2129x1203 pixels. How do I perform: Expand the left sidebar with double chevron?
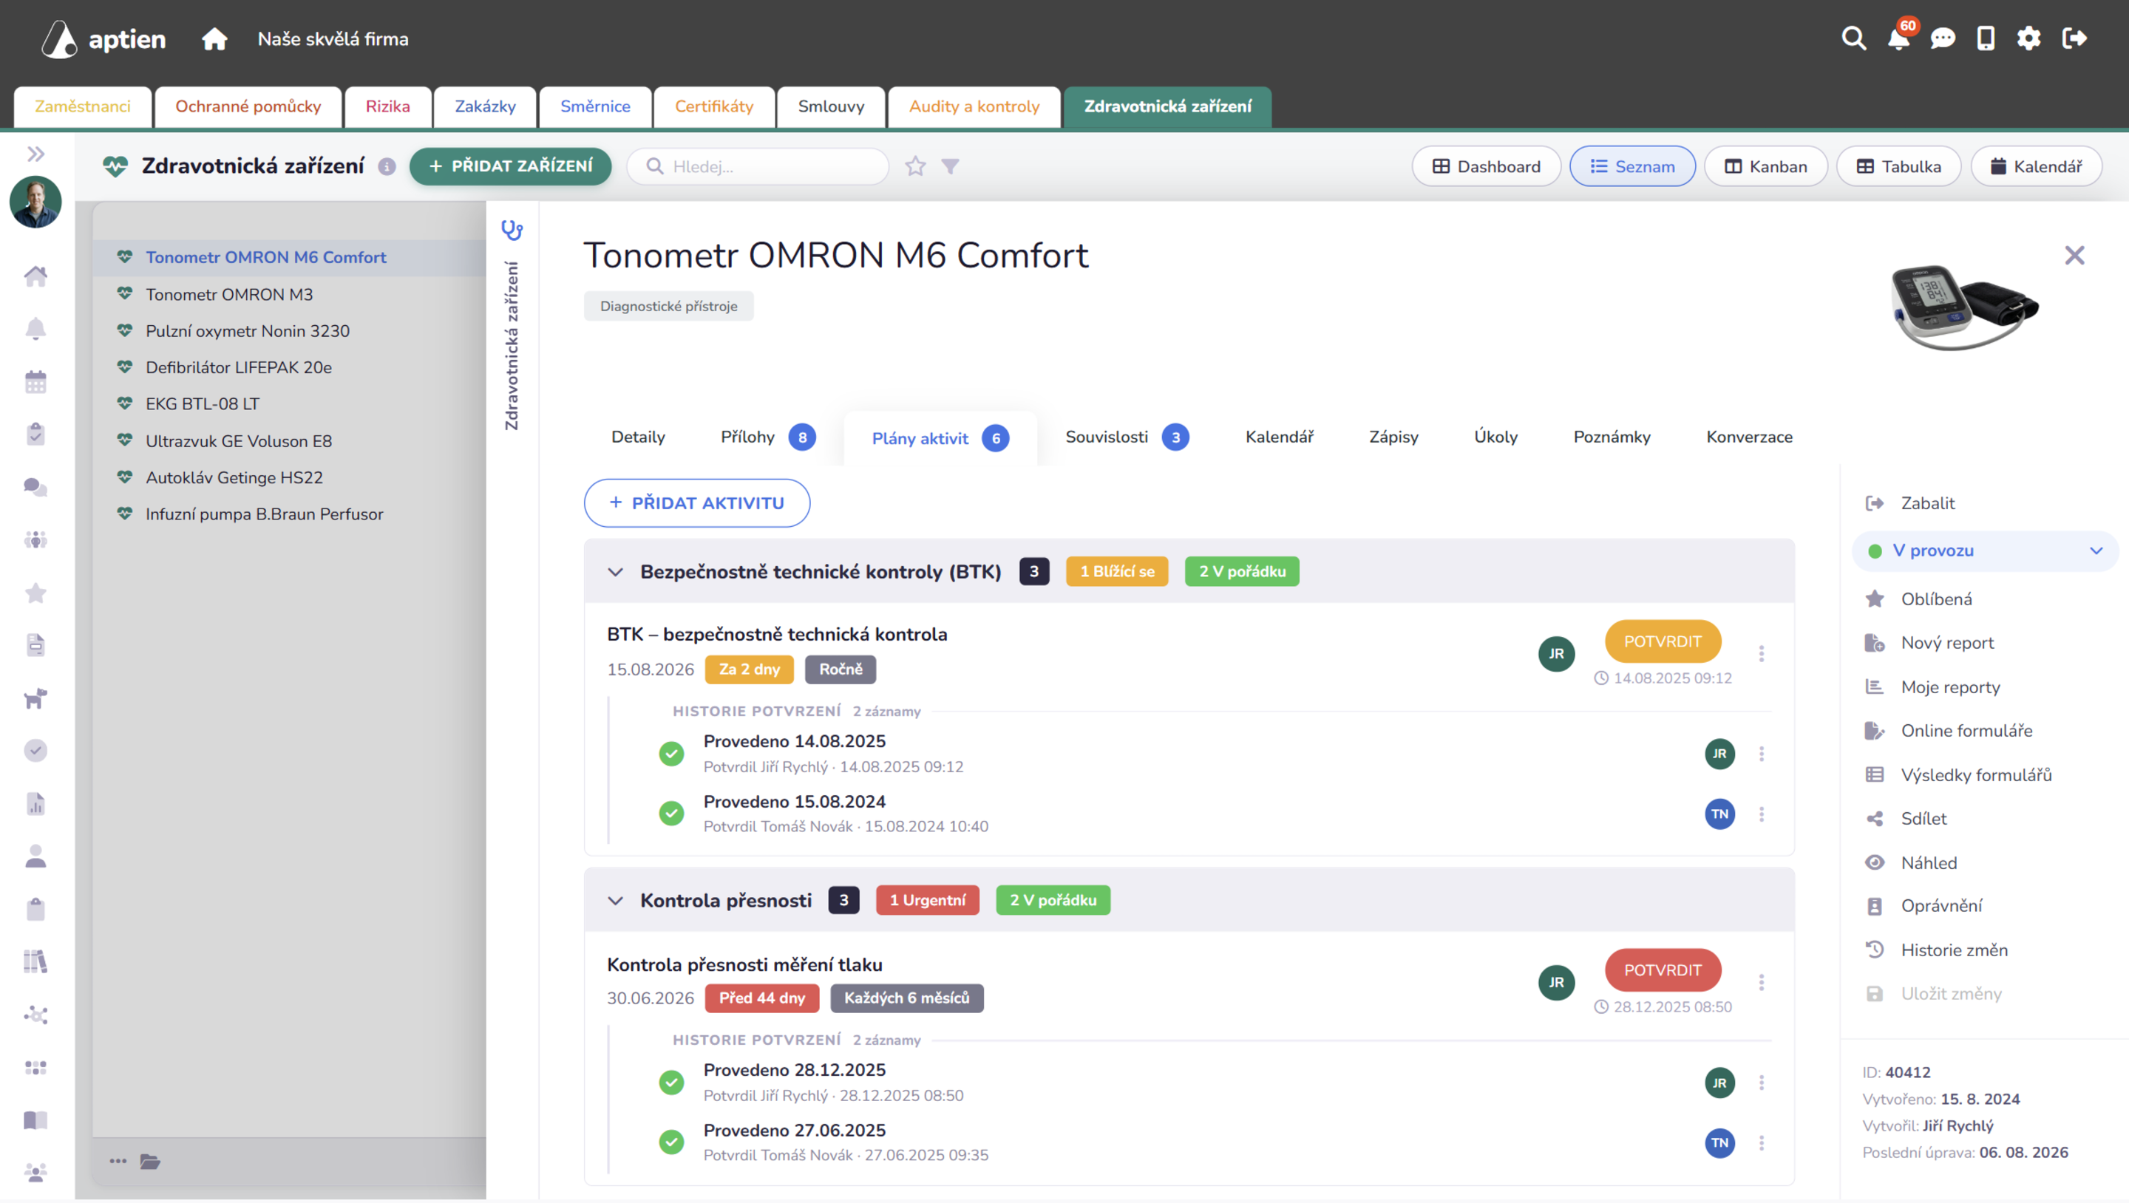pyautogui.click(x=35, y=154)
